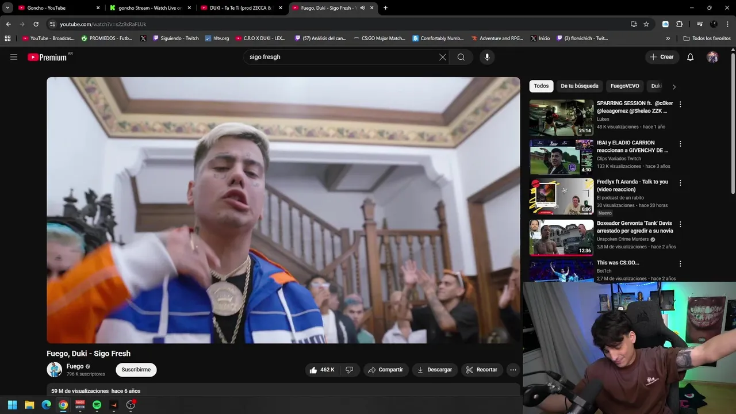Select the Todos filter chip
Screen dimensions: 736x414
(541, 86)
